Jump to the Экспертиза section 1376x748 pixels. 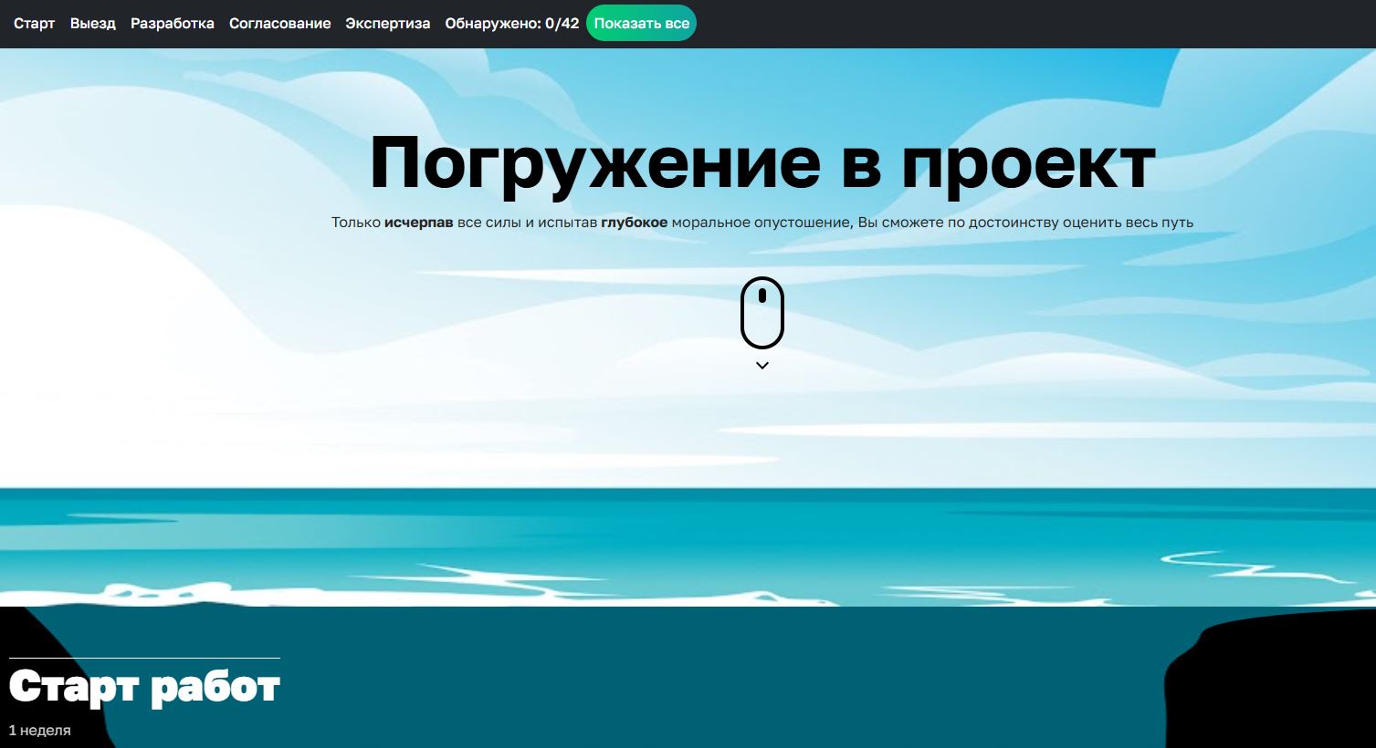click(388, 24)
